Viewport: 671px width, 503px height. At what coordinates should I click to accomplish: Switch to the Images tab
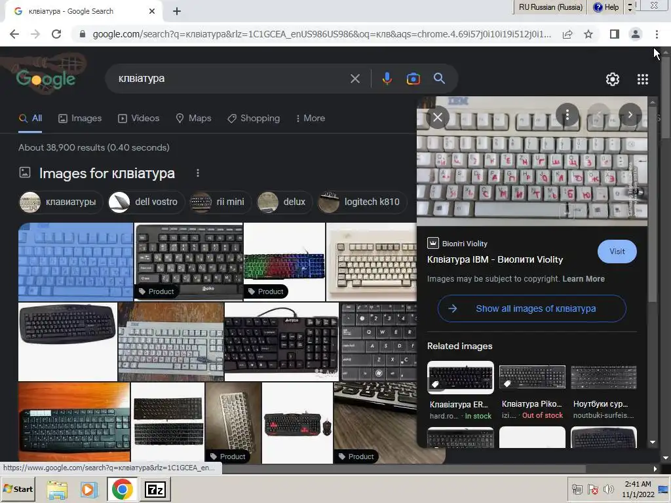click(x=80, y=119)
